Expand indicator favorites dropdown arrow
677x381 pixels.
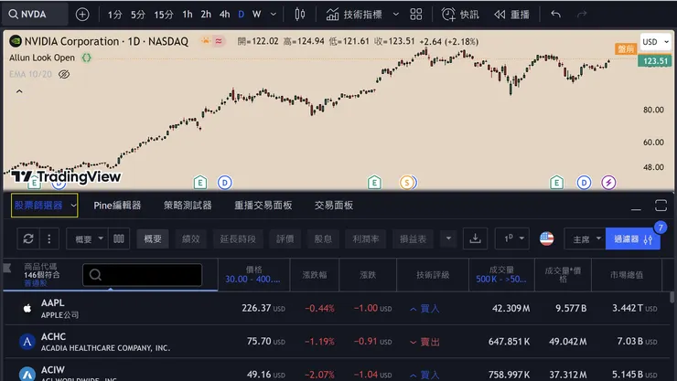tap(396, 15)
